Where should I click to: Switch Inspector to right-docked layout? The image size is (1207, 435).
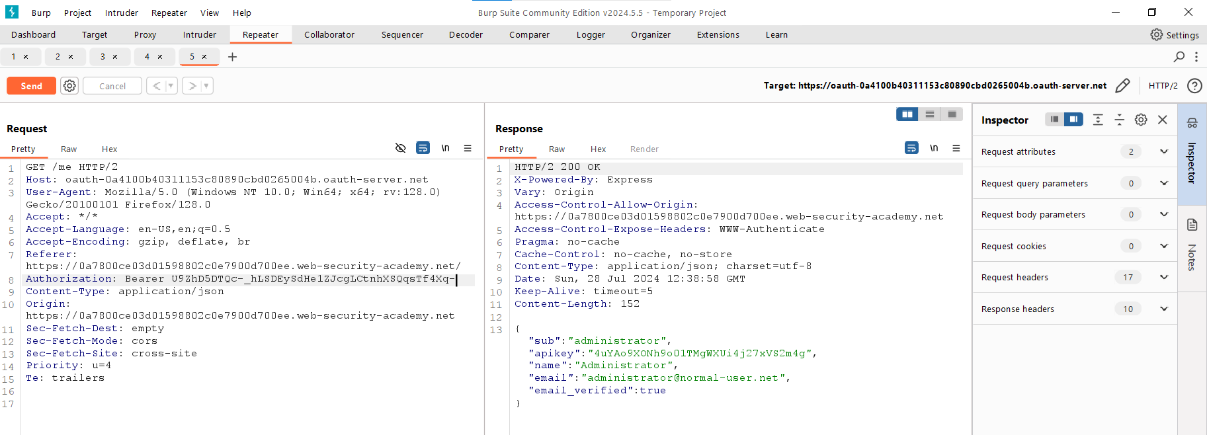[1073, 119]
